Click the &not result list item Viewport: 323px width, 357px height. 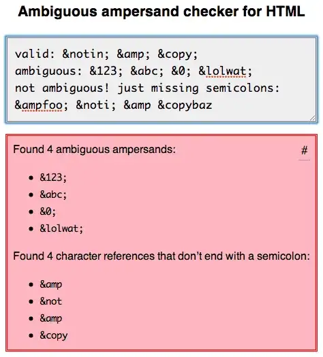[51, 301]
